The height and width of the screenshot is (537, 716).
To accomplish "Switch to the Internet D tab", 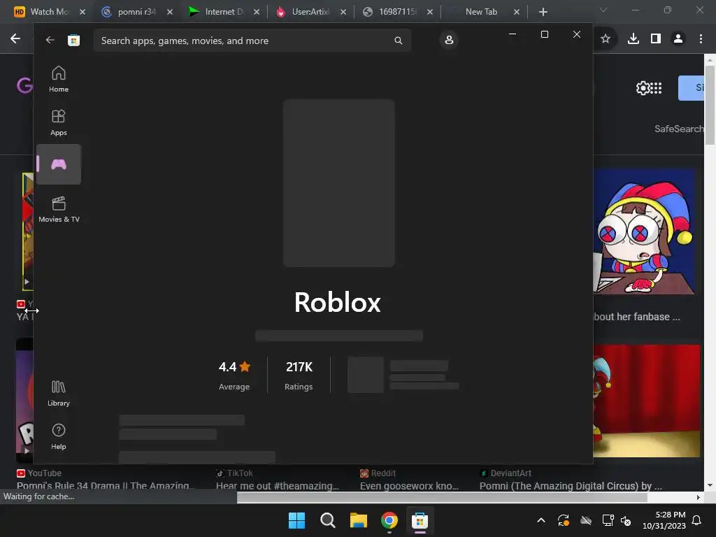I will 224,12.
